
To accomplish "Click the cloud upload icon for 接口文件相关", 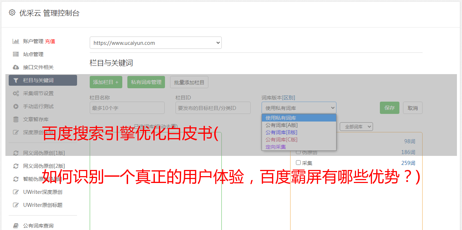I will (16, 67).
